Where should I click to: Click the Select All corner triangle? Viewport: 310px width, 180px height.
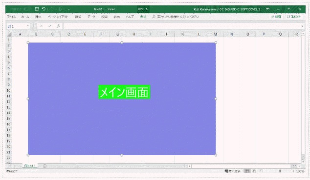tap(9, 35)
